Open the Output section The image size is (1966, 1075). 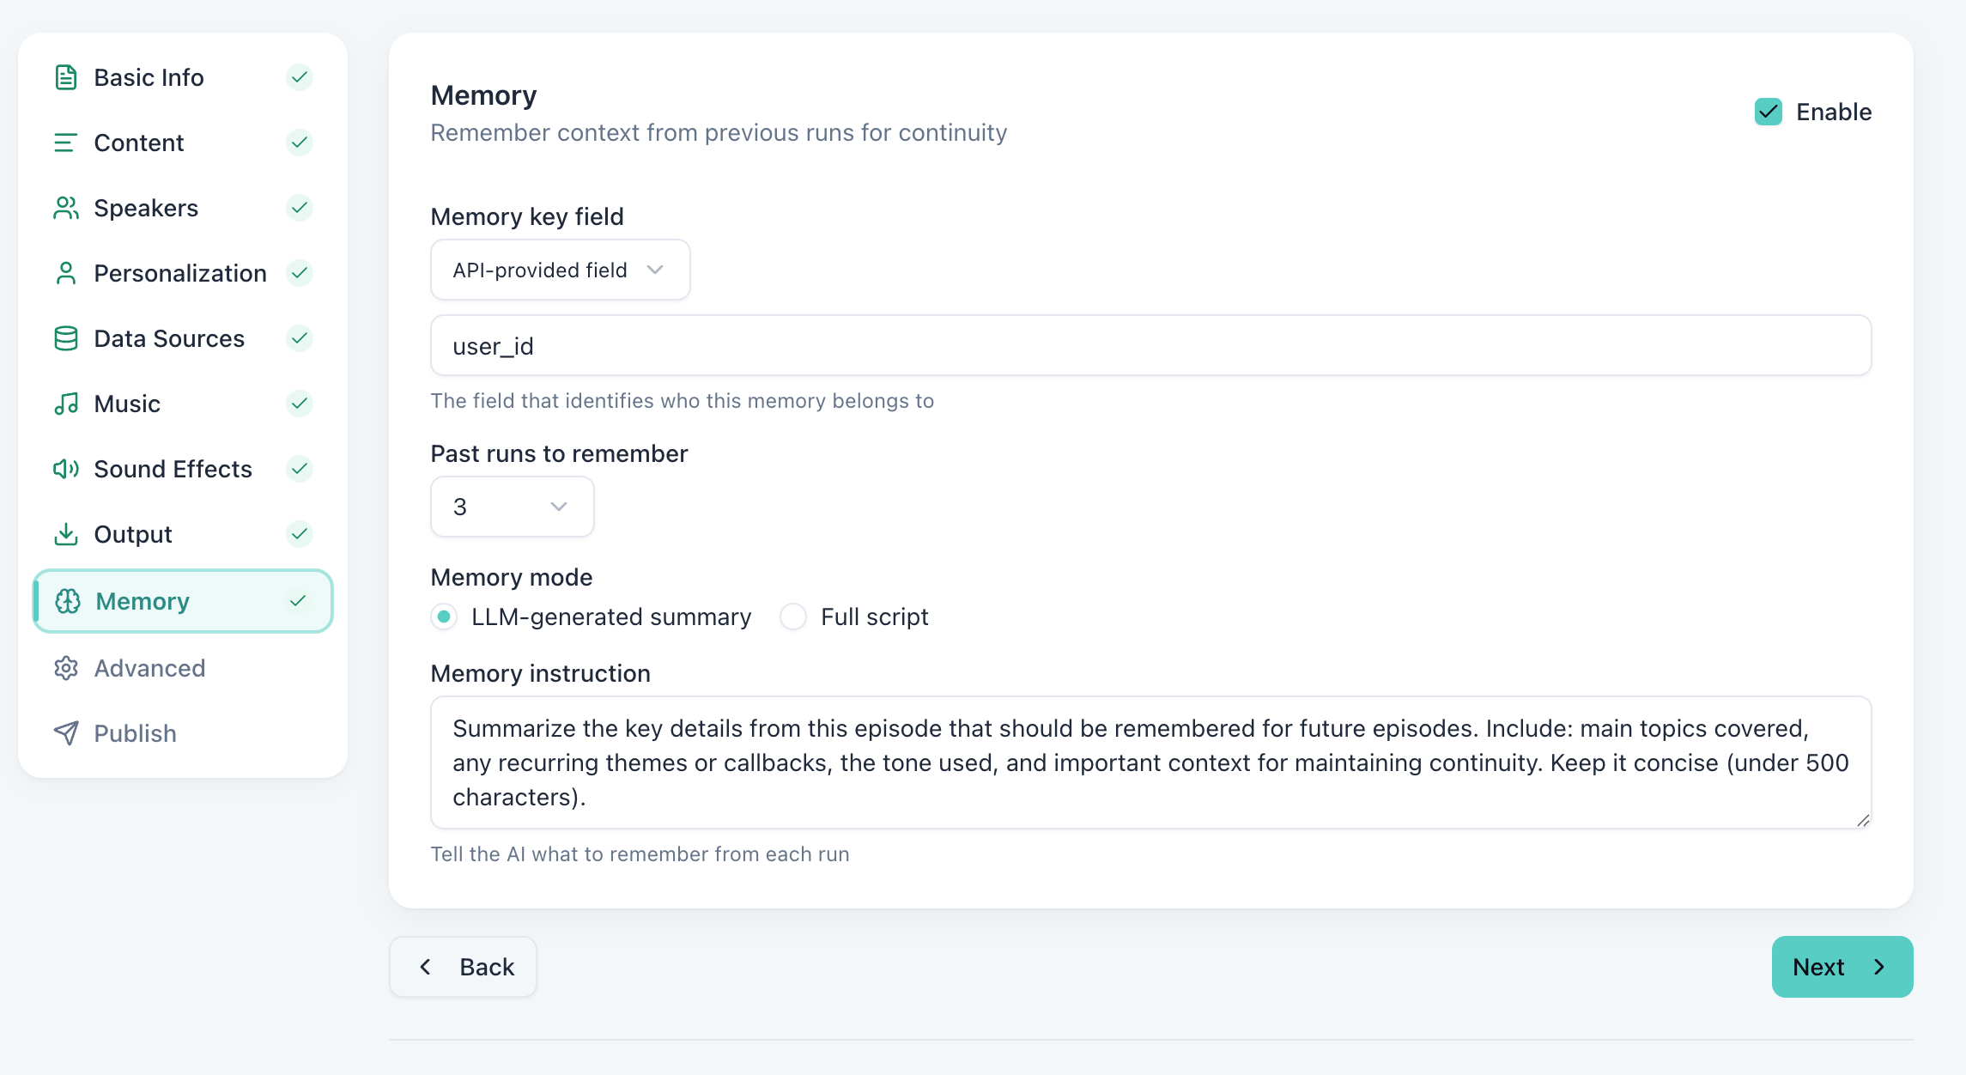coord(132,534)
